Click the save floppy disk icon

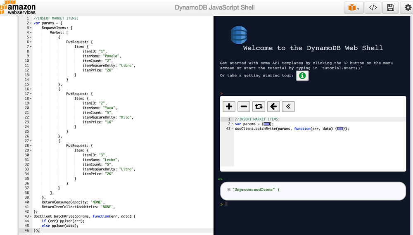pos(390,7)
